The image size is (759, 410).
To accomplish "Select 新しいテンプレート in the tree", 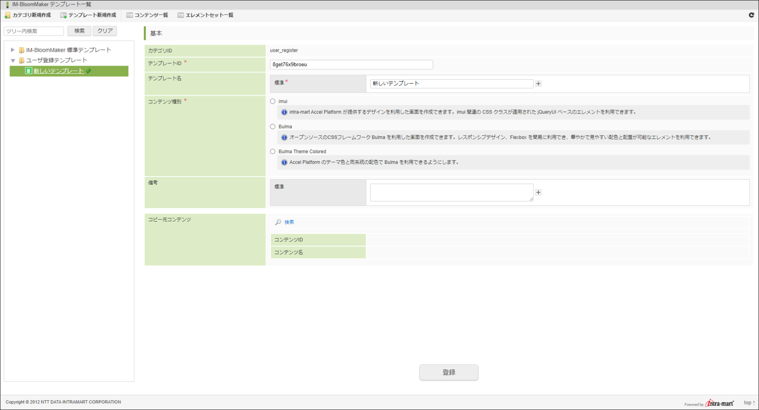I will tap(58, 71).
